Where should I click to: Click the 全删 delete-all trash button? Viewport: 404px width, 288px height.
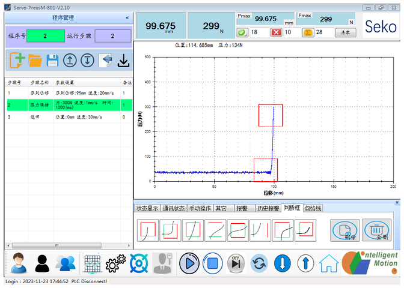point(377,230)
